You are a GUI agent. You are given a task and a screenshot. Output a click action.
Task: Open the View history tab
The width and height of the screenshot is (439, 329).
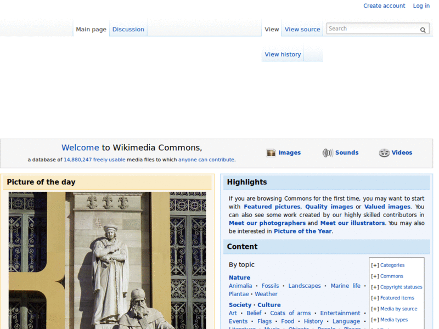point(283,54)
